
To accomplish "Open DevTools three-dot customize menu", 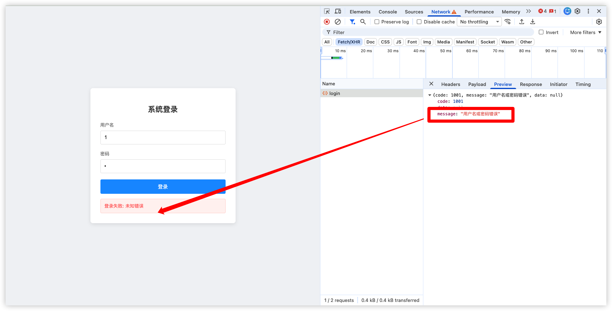I will (588, 11).
